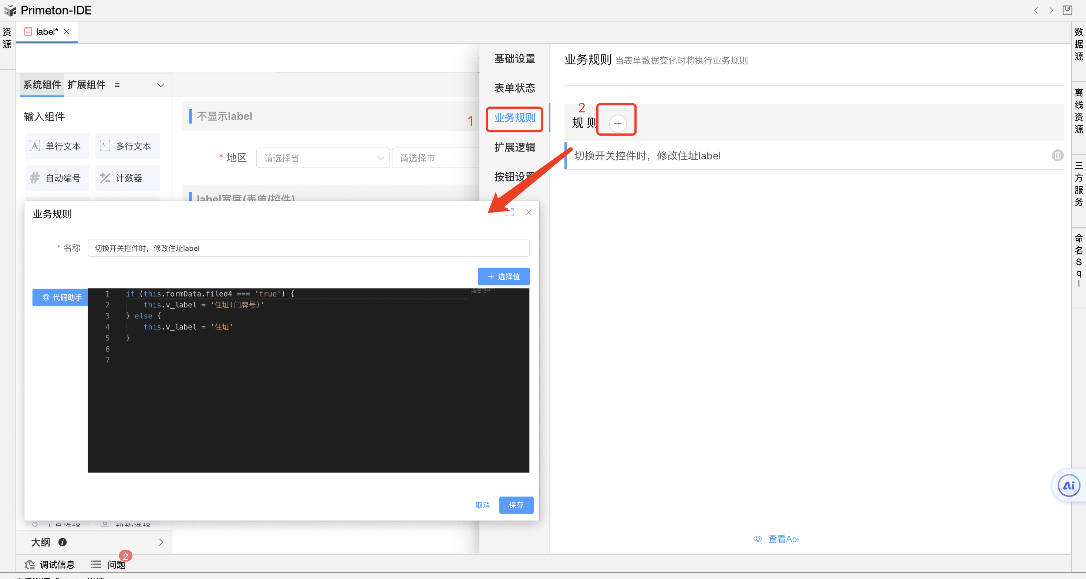Open the 请选择省 province dropdown
Screen dimensions: 1086x579
(323, 158)
